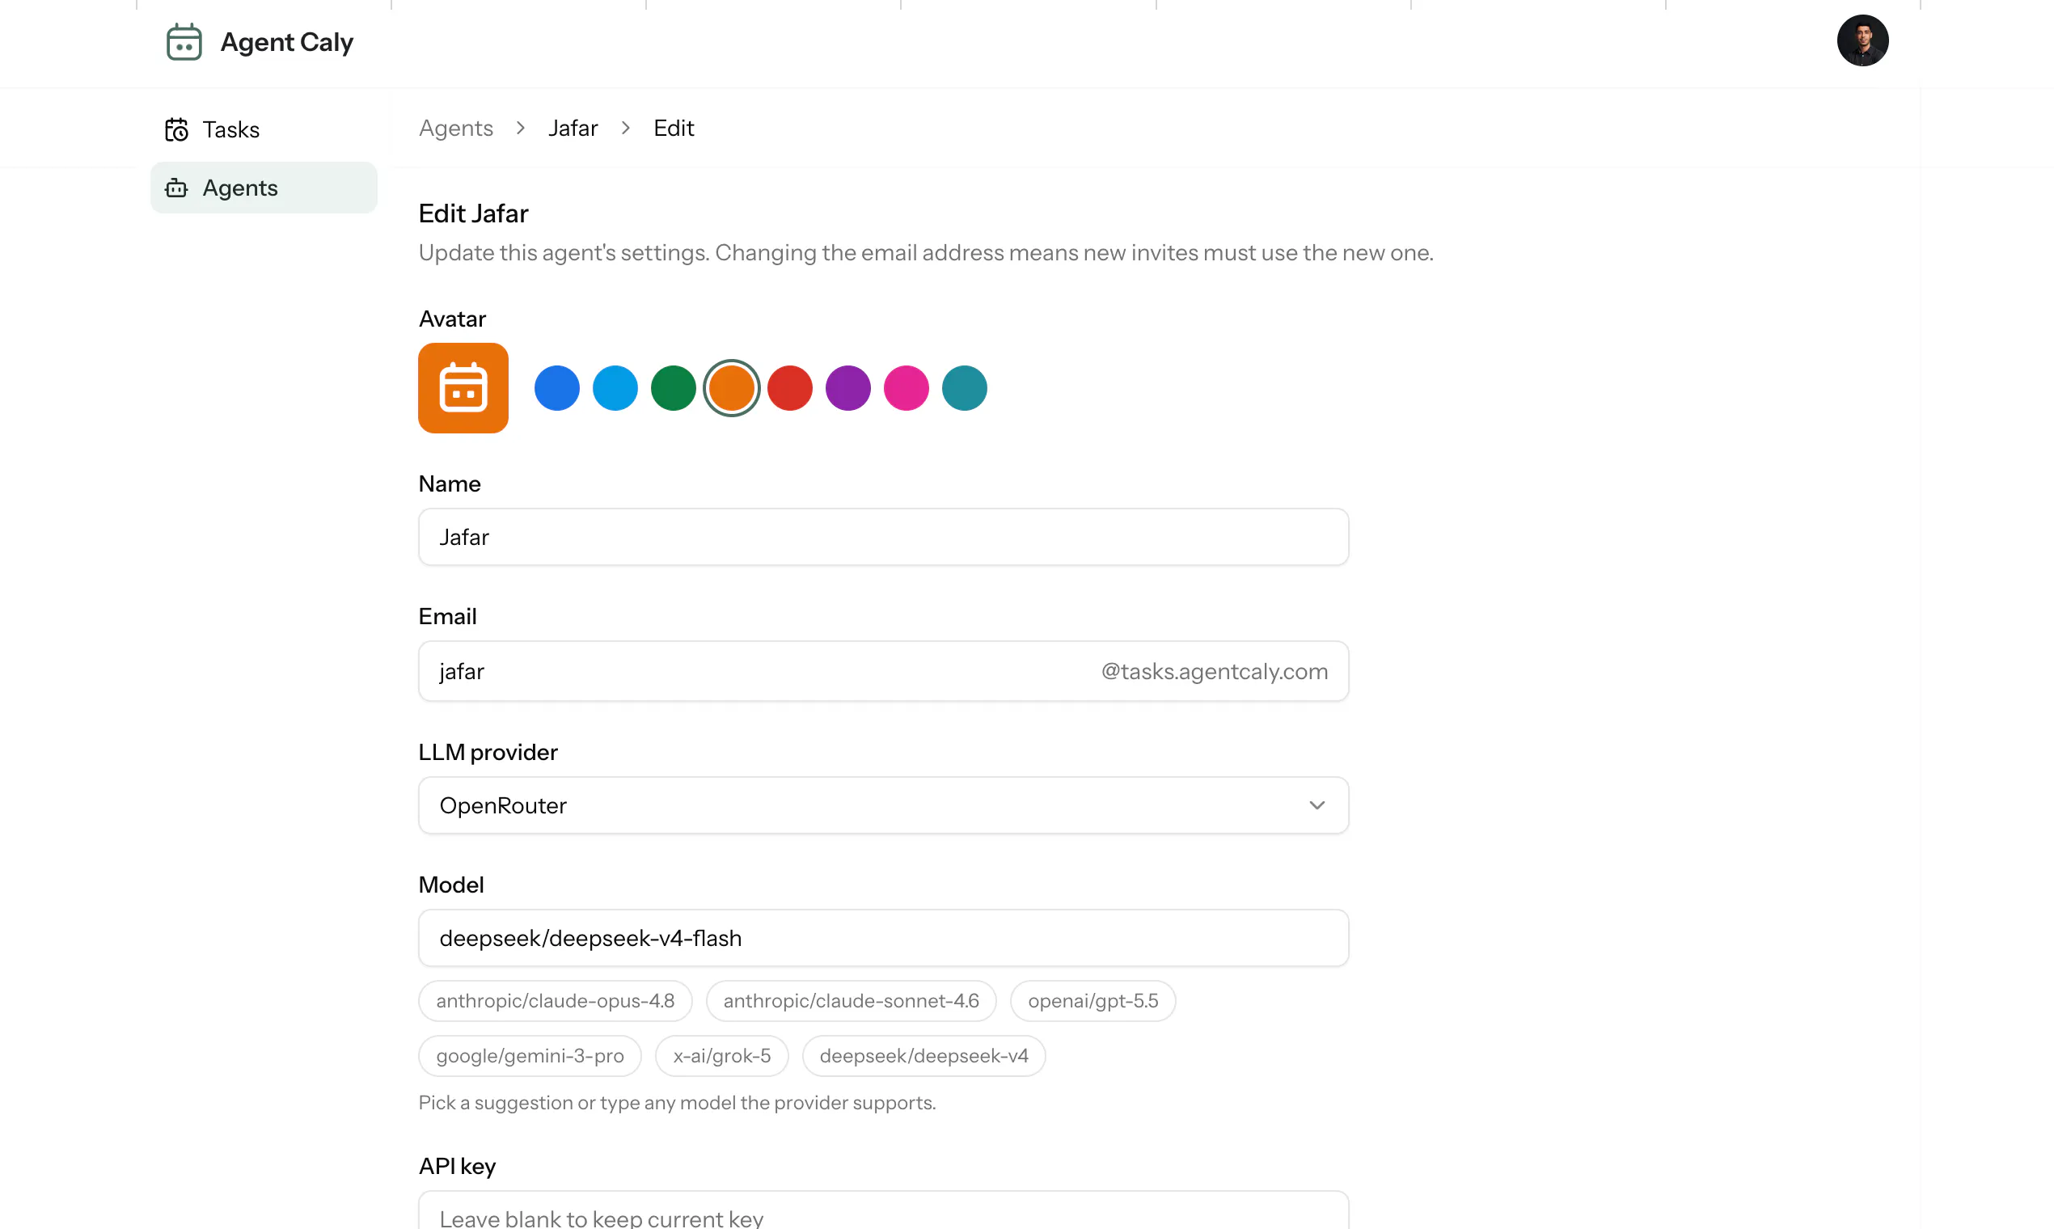Pick the blue avatar color
The image size is (2054, 1229).
(x=556, y=388)
